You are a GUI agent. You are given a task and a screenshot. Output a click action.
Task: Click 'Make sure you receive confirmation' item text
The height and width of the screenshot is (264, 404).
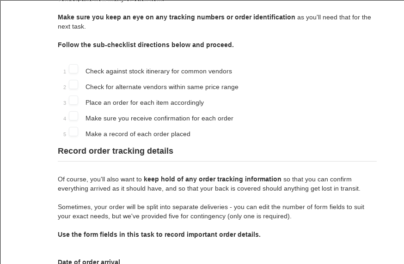coord(159,118)
